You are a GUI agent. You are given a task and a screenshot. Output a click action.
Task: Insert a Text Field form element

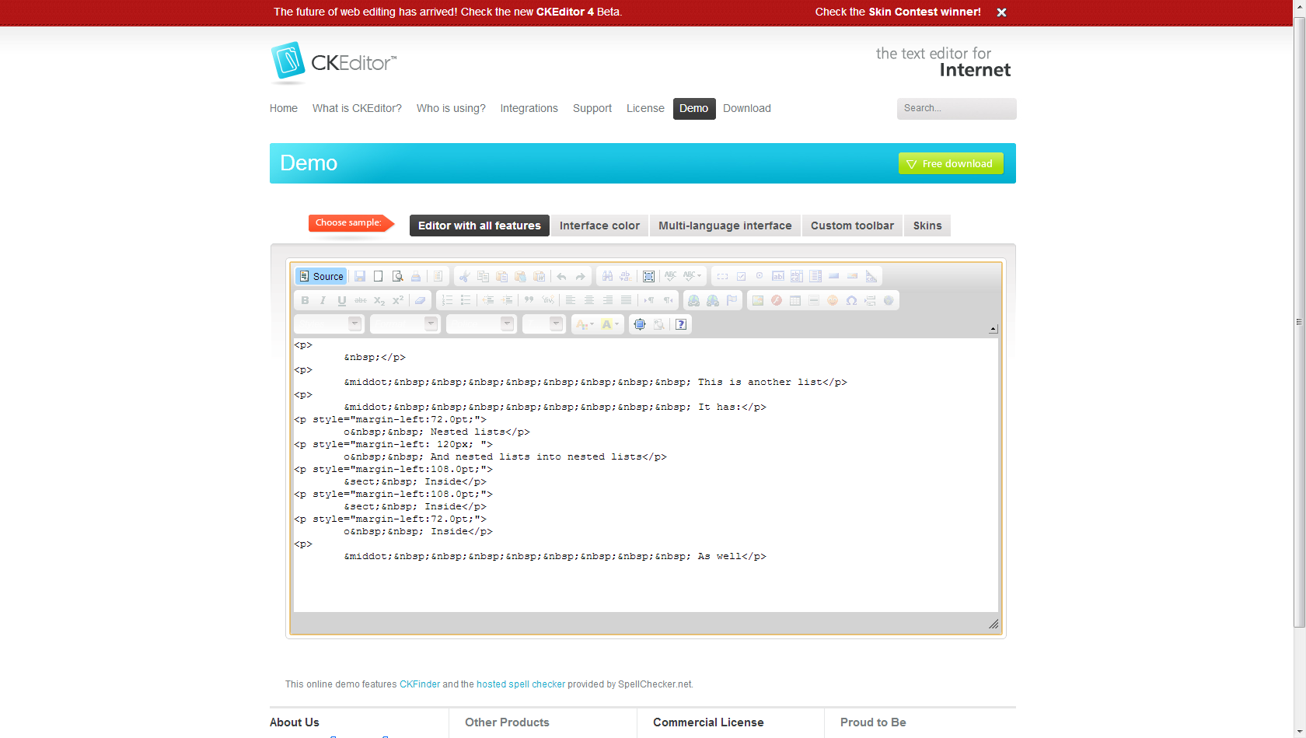pos(778,276)
